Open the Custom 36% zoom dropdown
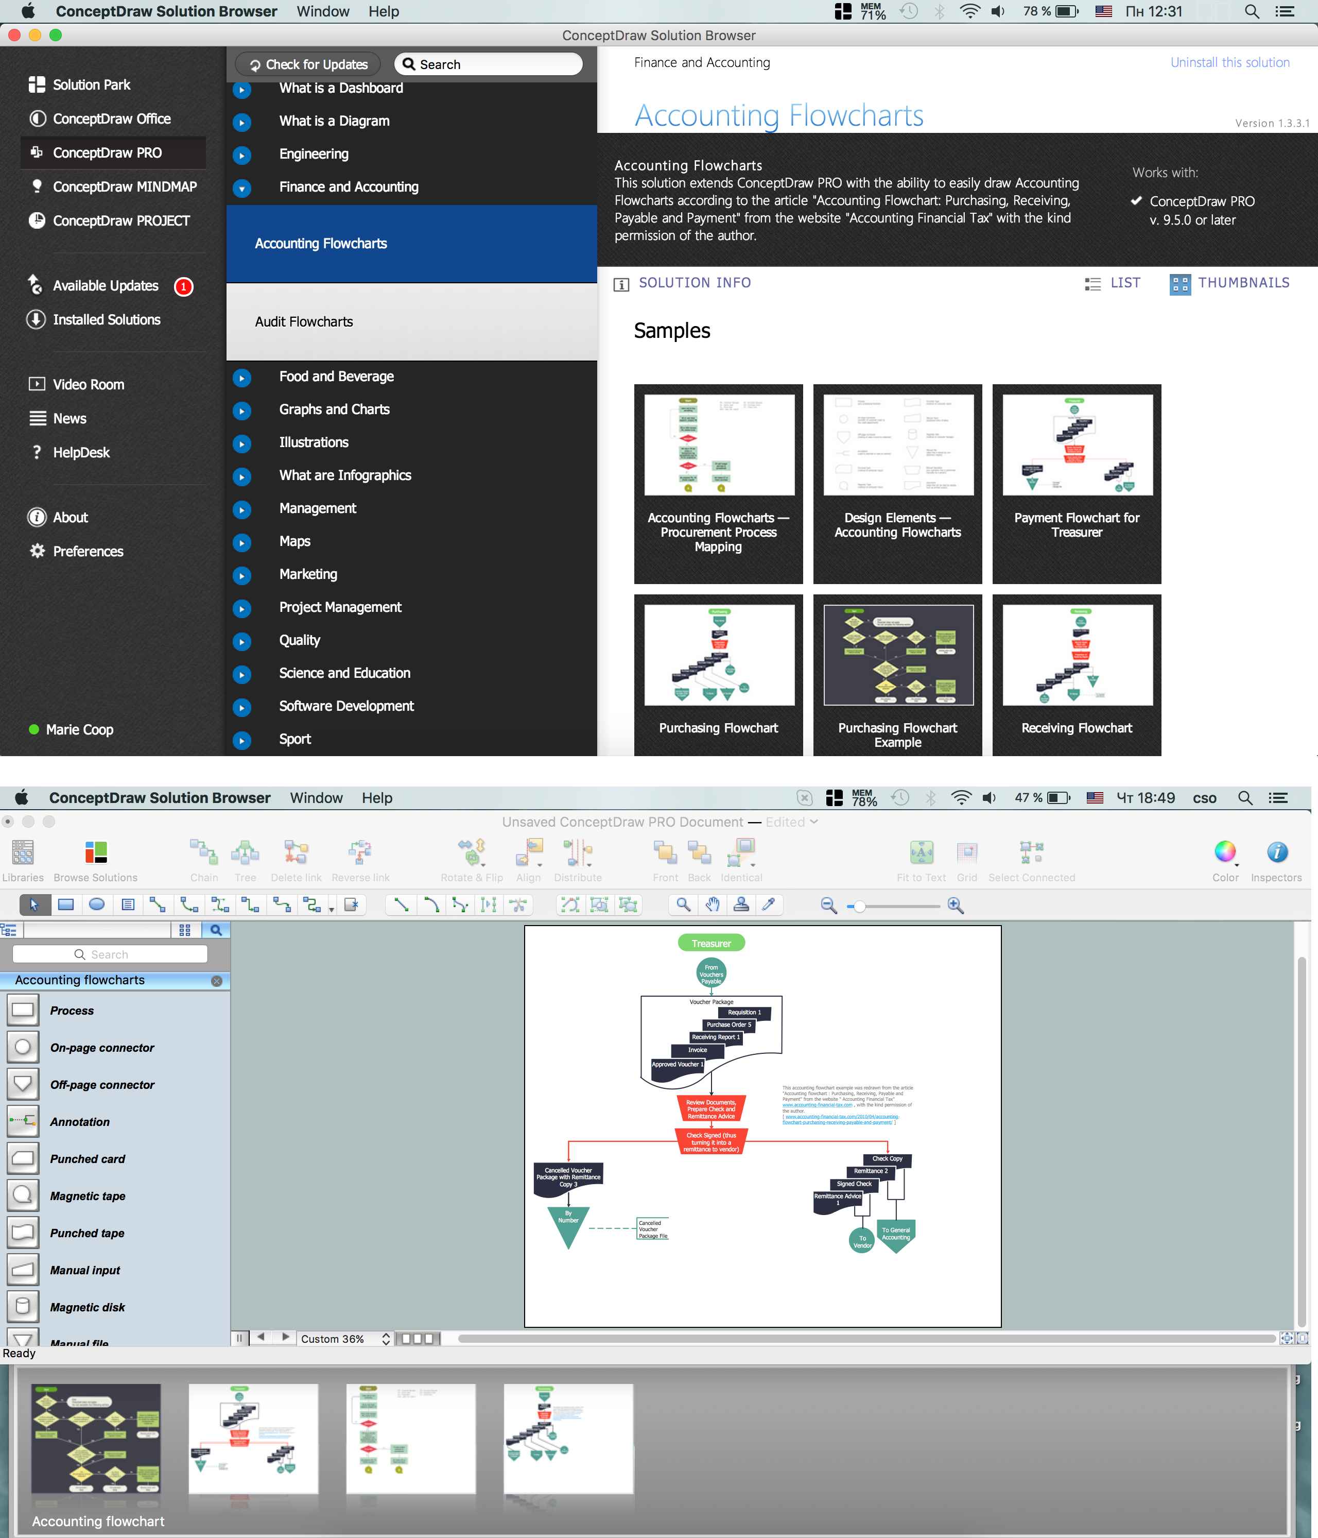 344,1339
